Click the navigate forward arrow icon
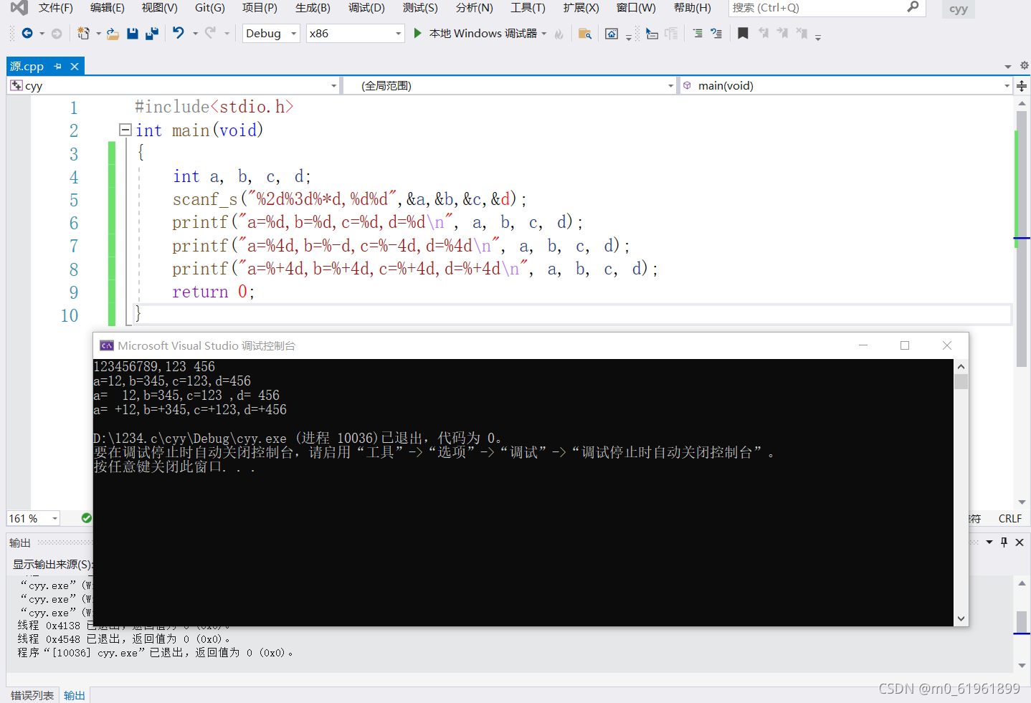This screenshot has width=1031, height=703. coord(57,34)
